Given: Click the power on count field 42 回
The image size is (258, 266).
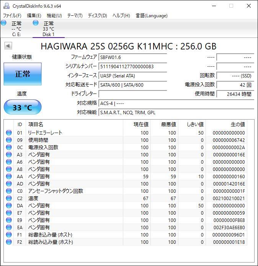Looking at the screenshot, I should pos(235,85).
